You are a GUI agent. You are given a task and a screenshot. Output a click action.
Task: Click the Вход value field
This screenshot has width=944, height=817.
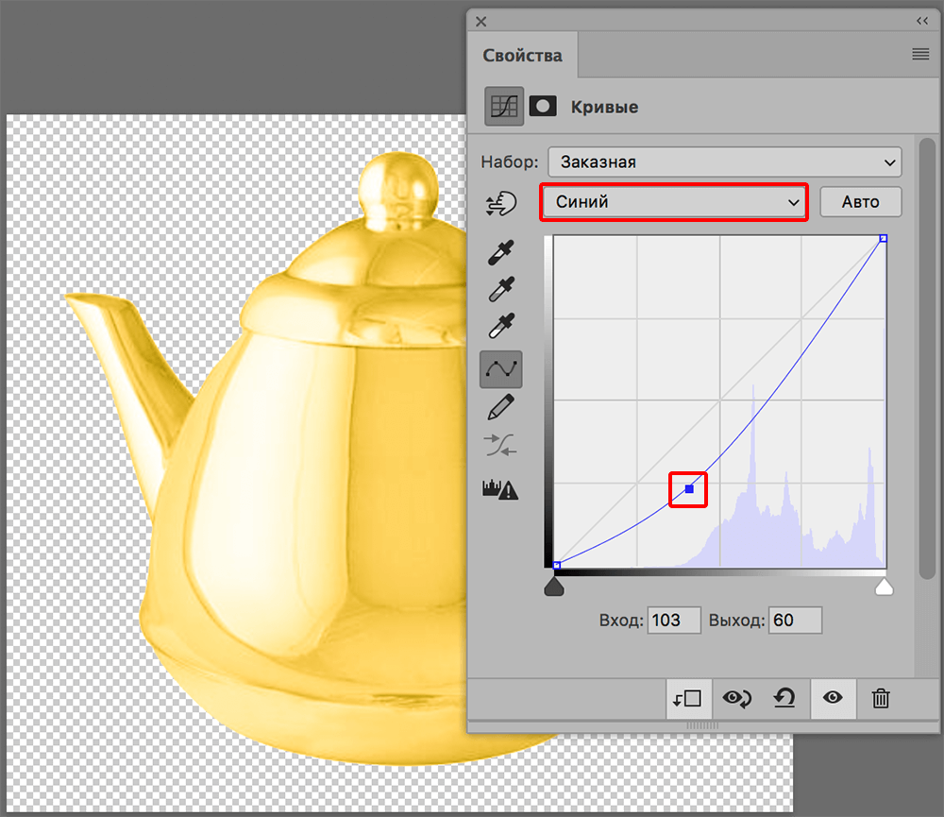coord(674,621)
